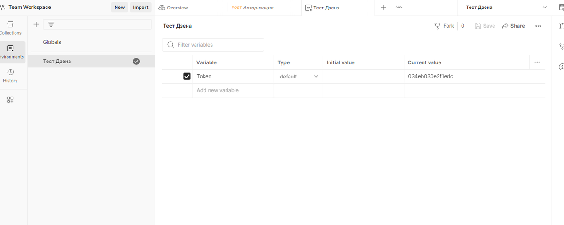Open environment more actions ellipsis
The image size is (564, 225).
pyautogui.click(x=538, y=26)
